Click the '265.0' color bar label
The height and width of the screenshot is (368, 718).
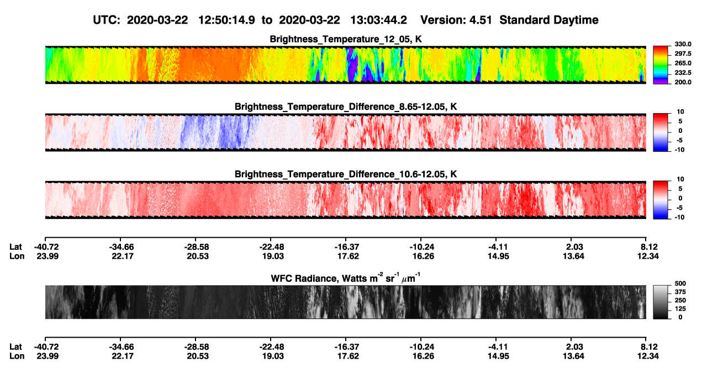(x=682, y=63)
